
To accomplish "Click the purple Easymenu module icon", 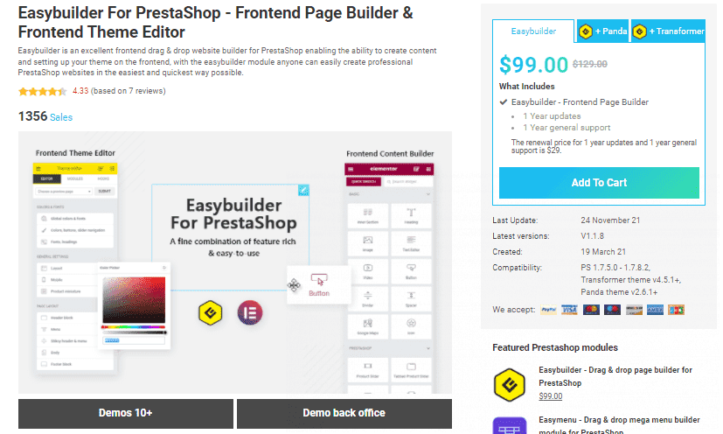I will pyautogui.click(x=508, y=426).
